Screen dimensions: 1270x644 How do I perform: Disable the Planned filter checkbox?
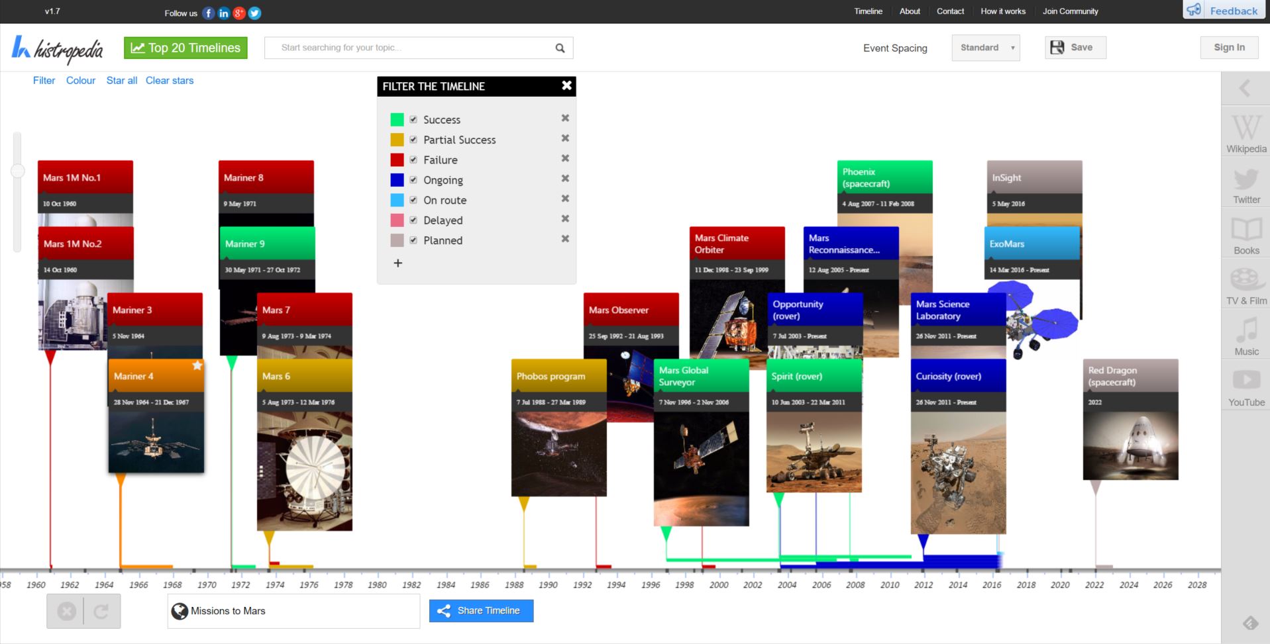413,240
